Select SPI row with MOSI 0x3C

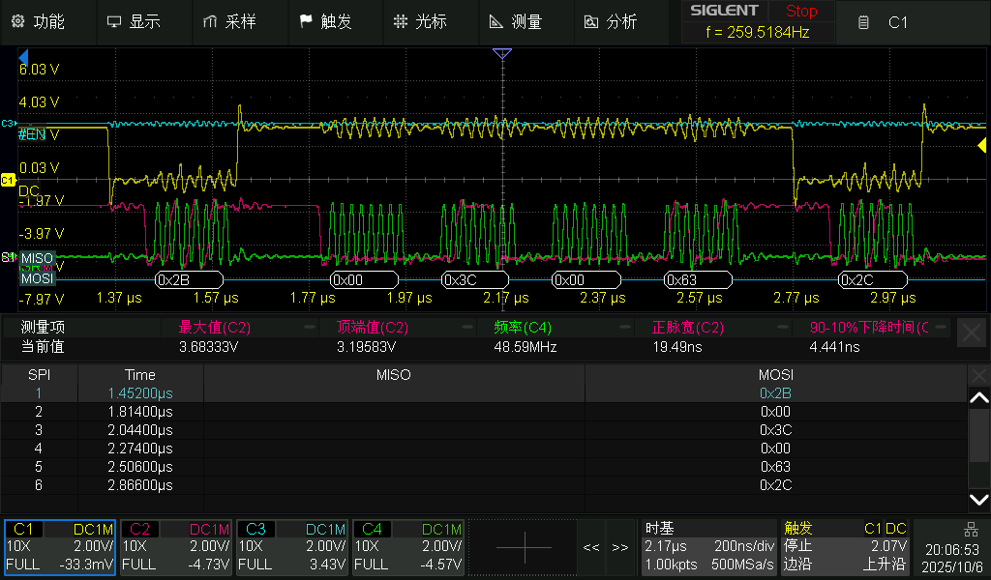click(x=484, y=429)
